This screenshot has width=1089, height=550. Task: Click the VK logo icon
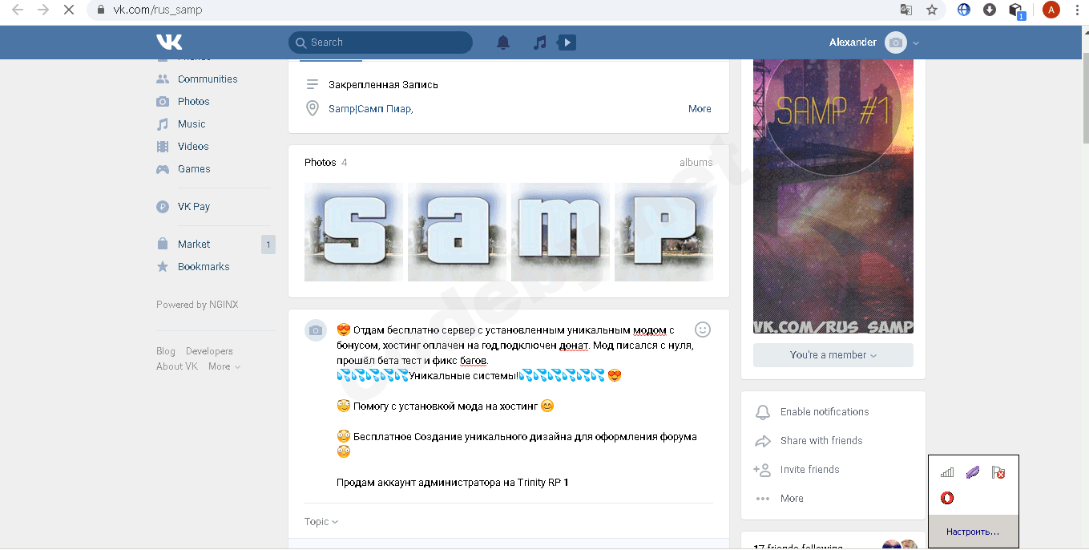click(169, 42)
